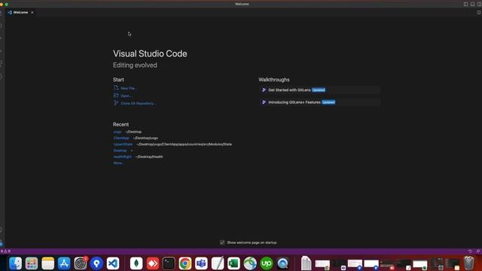Click the GitLens icon beside Introducing GitLens+ Features
482x271 pixels.
click(x=264, y=102)
